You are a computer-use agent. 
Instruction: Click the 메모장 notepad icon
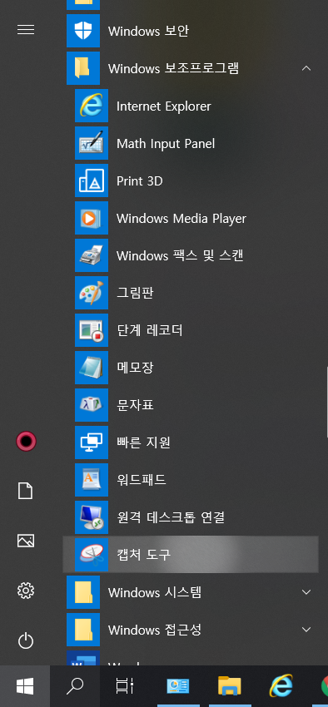point(91,368)
